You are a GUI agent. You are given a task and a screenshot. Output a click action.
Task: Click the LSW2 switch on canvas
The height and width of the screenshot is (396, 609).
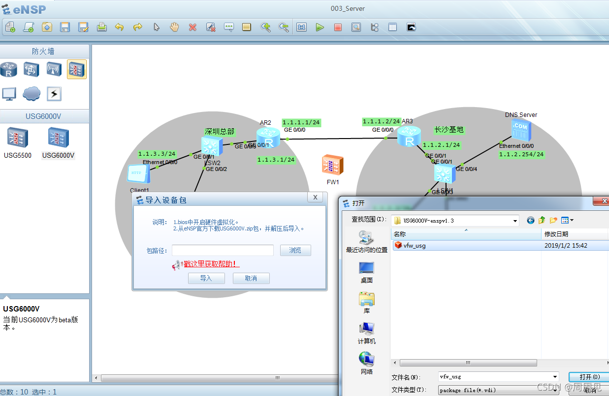212,147
